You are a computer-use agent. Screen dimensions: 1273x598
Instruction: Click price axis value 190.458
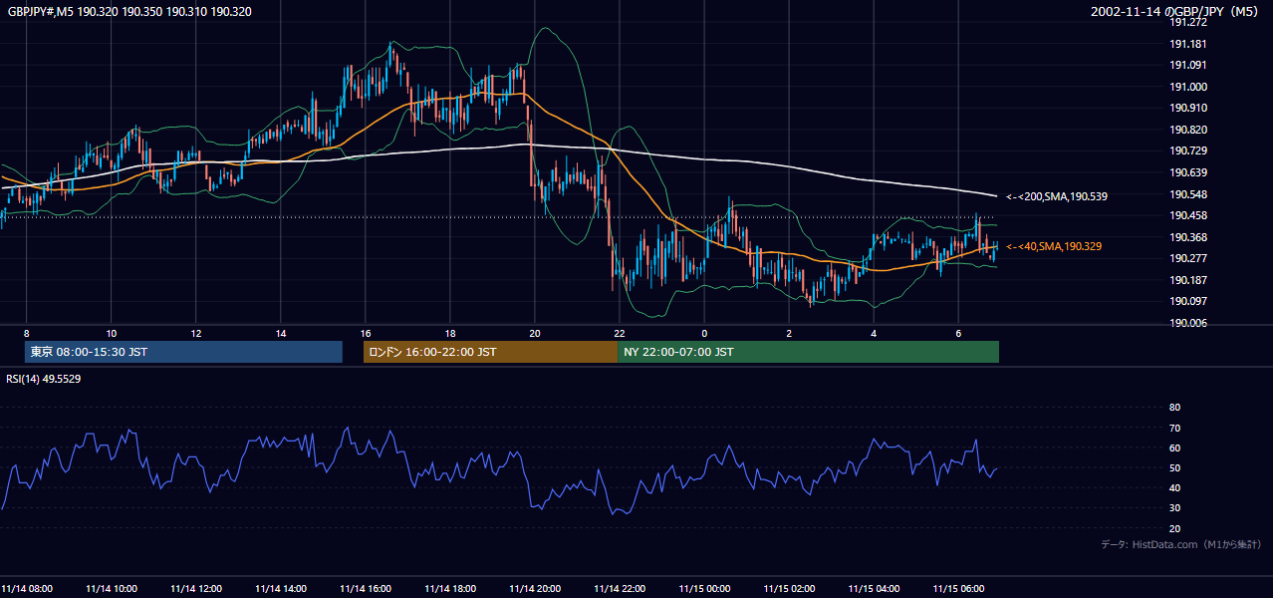click(1187, 215)
